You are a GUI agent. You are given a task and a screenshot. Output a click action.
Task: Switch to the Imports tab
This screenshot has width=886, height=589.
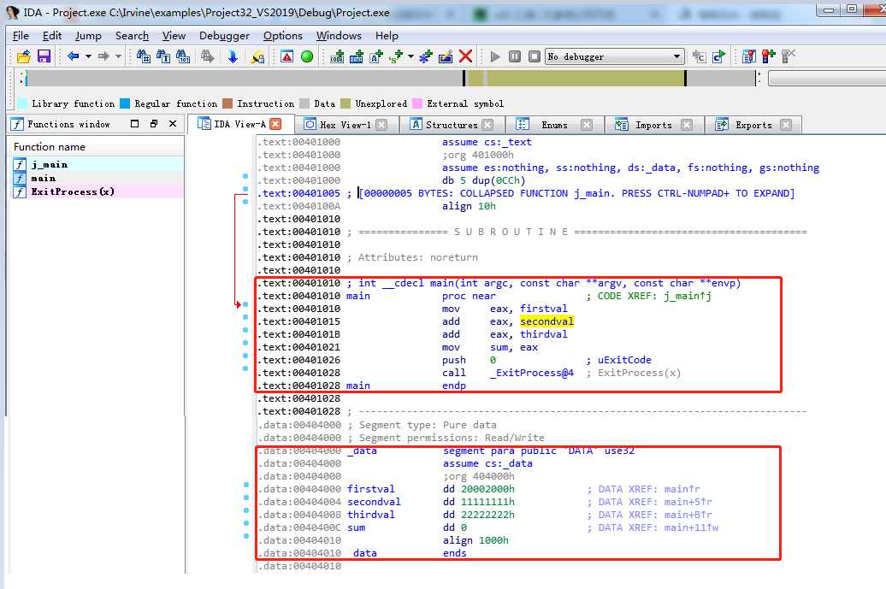[653, 125]
